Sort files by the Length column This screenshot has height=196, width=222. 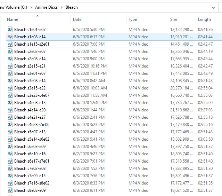[x=204, y=19]
